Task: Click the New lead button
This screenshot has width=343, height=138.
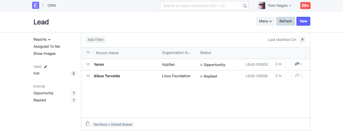Action: click(303, 21)
